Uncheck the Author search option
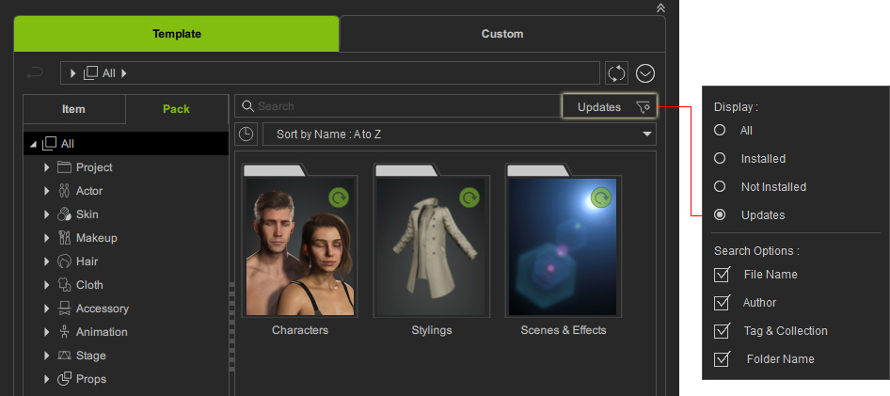Viewport: 890px width, 396px height. tap(723, 303)
